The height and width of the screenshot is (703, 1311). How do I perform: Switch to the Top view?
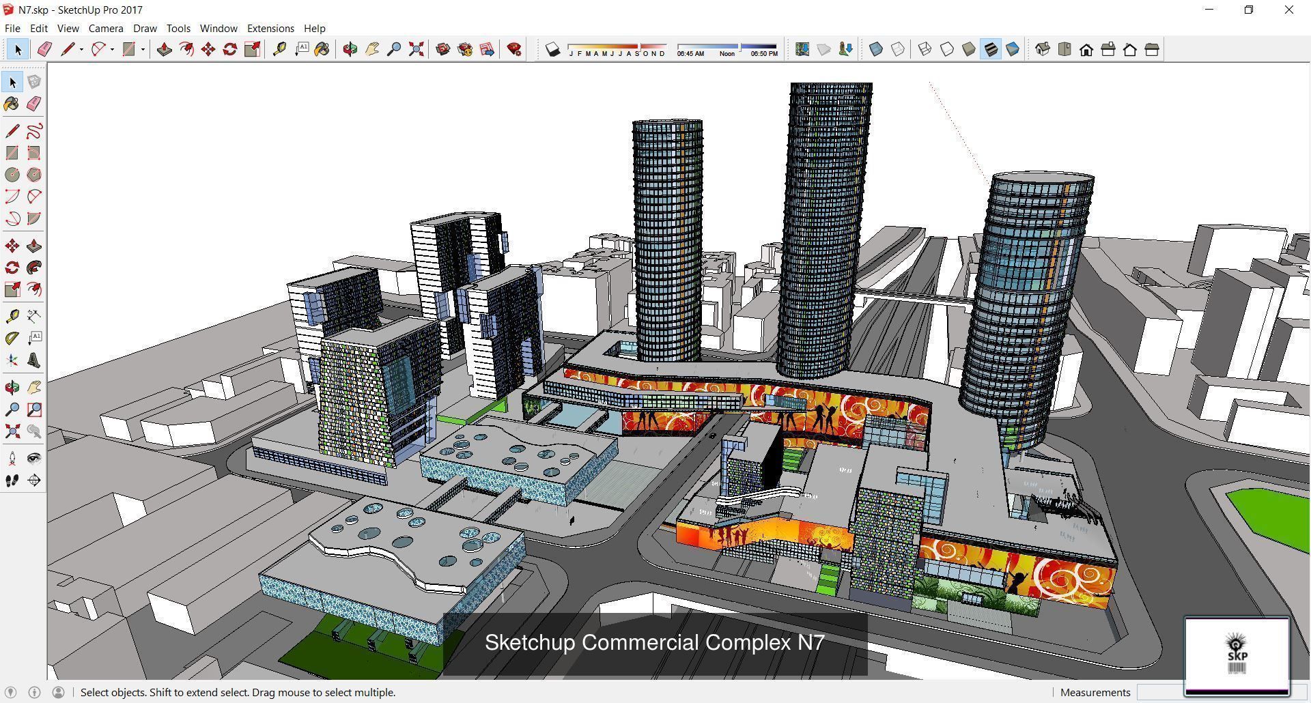[x=1065, y=49]
